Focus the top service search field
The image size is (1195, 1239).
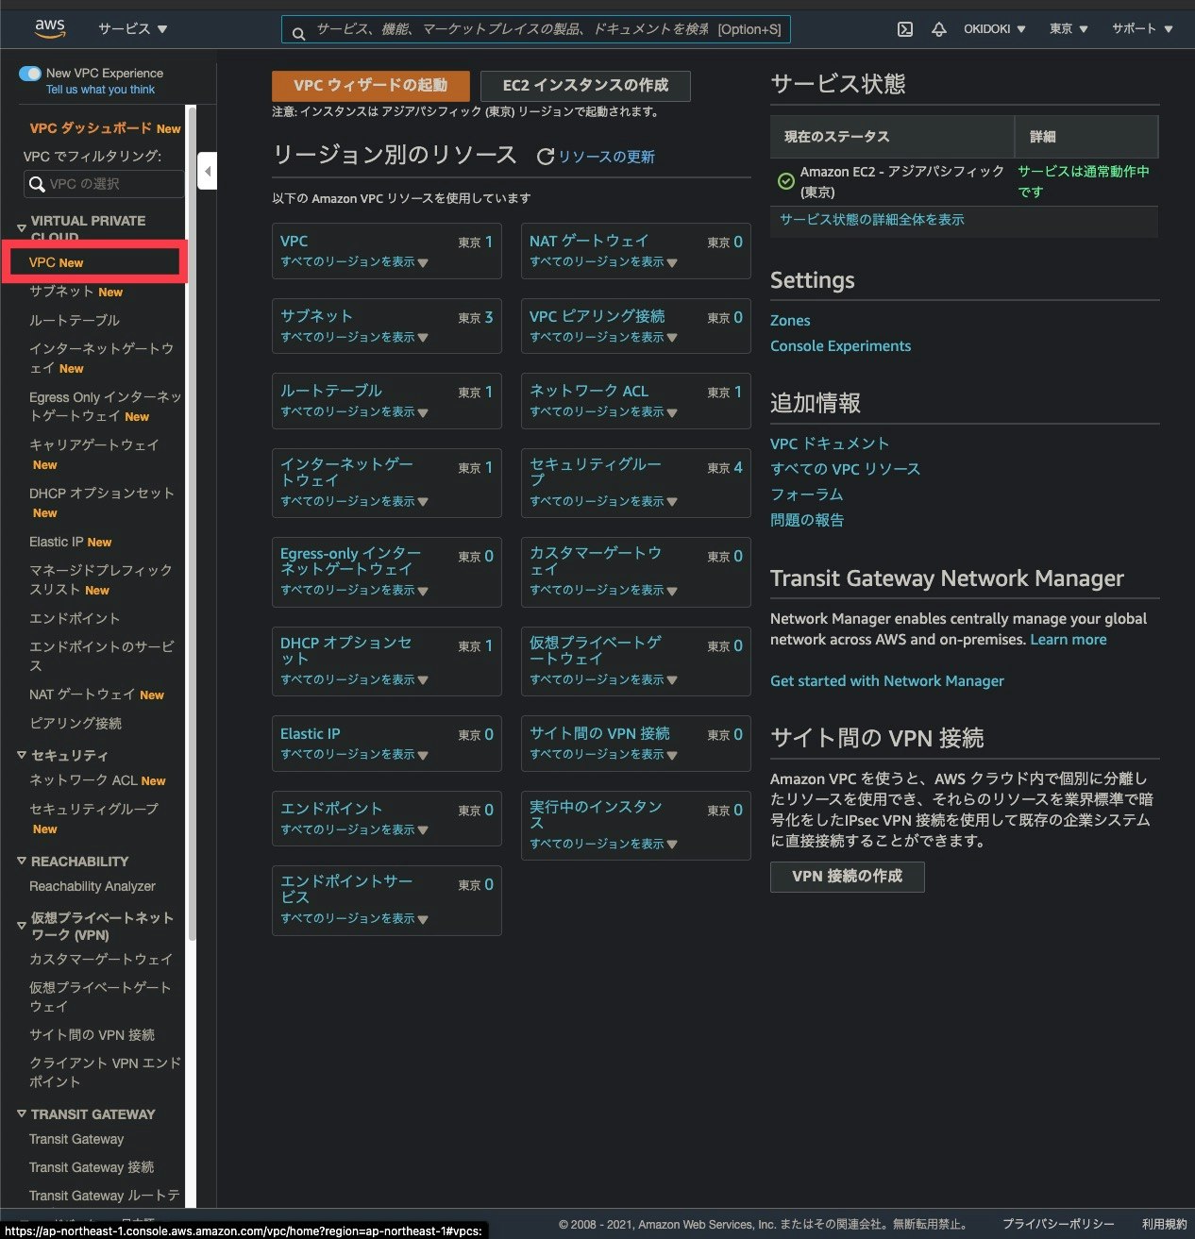[x=535, y=29]
